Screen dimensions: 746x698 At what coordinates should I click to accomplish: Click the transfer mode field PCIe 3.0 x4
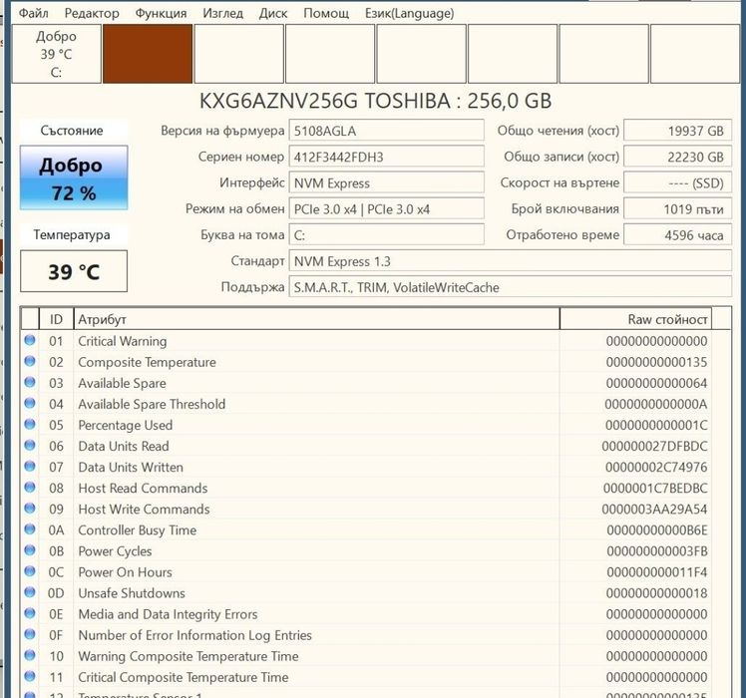pyautogui.click(x=386, y=209)
